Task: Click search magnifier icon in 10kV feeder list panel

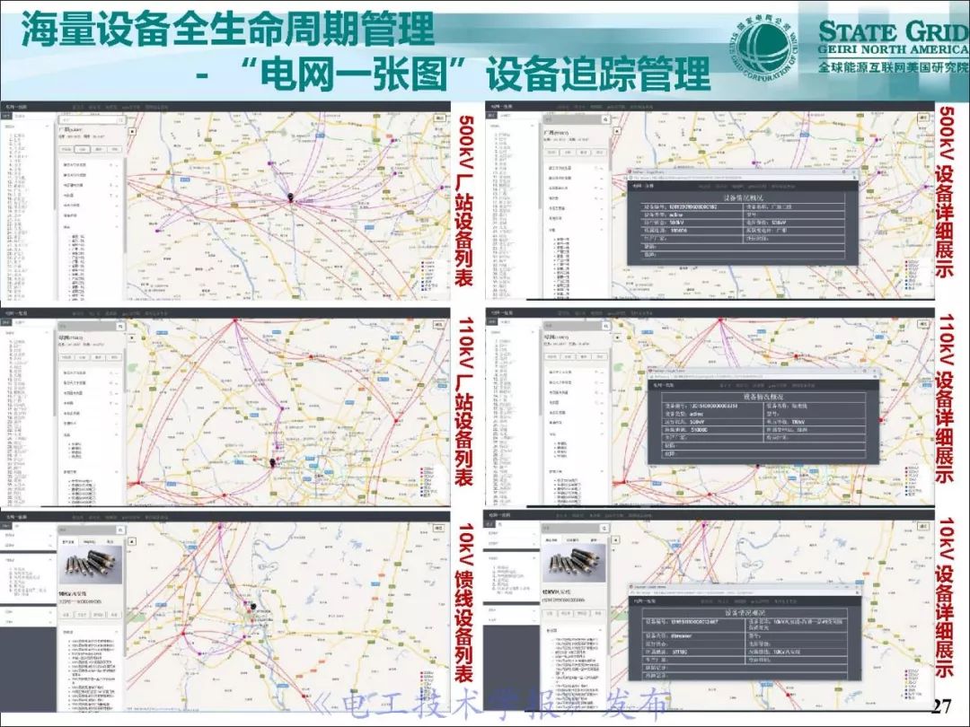Action: 120,530
